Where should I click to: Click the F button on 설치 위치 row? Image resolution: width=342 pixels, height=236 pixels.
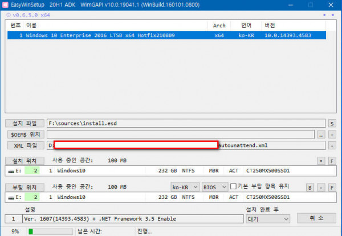point(332,161)
